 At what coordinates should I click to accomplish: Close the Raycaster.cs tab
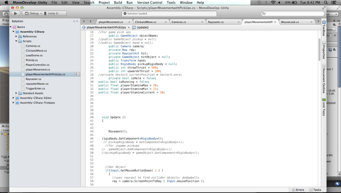239,22
